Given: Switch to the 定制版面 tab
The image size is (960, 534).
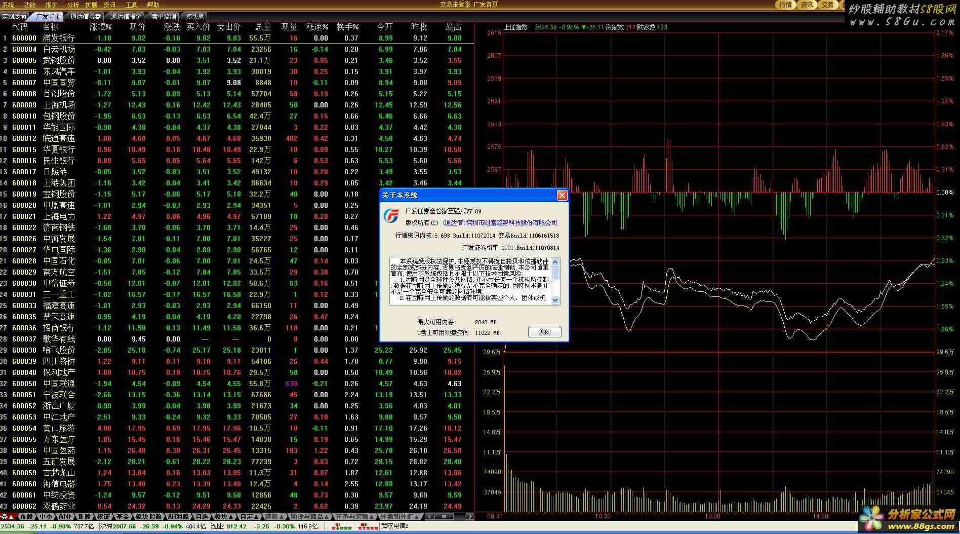Looking at the screenshot, I should pos(14,17).
